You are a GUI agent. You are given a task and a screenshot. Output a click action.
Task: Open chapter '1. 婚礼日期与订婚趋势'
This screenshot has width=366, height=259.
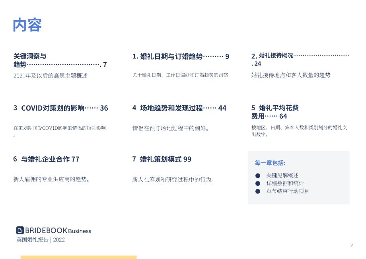pyautogui.click(x=181, y=56)
